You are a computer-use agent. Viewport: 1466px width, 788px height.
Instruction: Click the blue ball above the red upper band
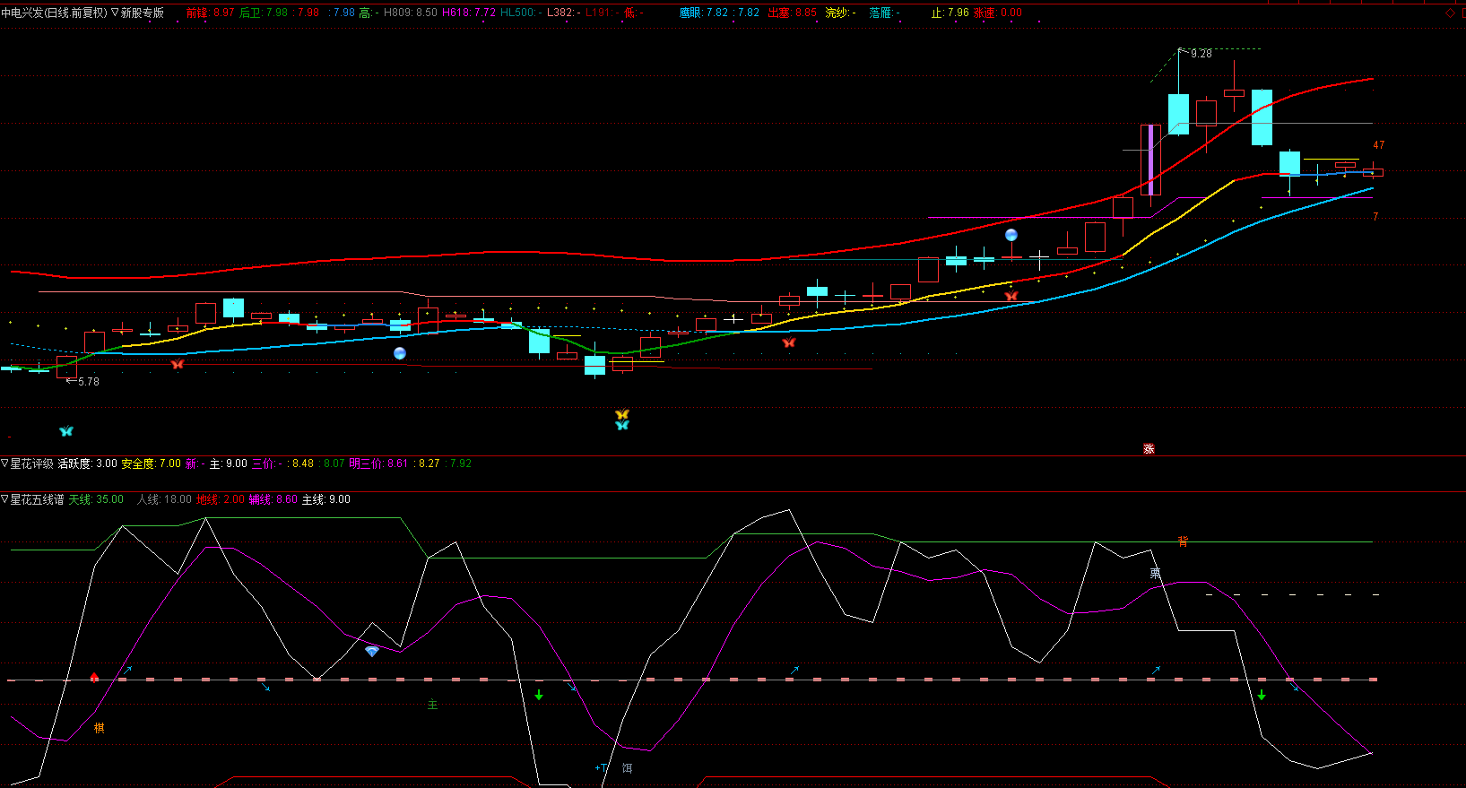pyautogui.click(x=1011, y=235)
